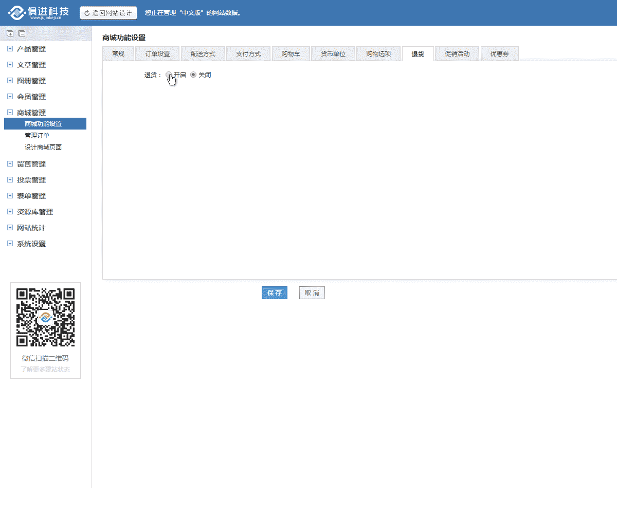Click the WeChat QR code image
617x514 pixels.
click(x=45, y=317)
